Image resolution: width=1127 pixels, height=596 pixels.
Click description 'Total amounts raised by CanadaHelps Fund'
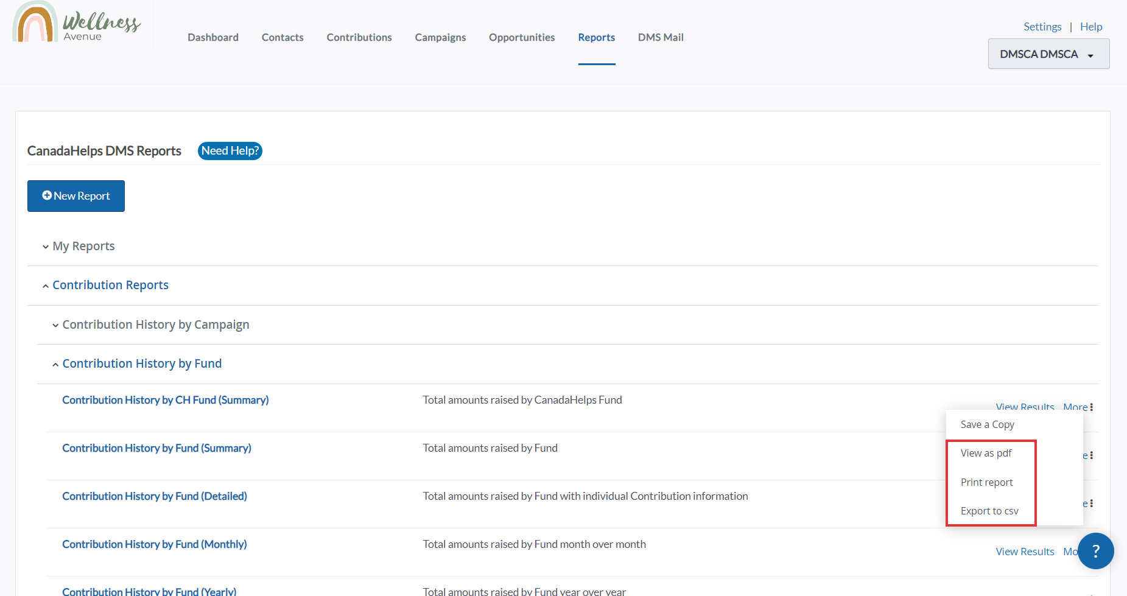522,400
